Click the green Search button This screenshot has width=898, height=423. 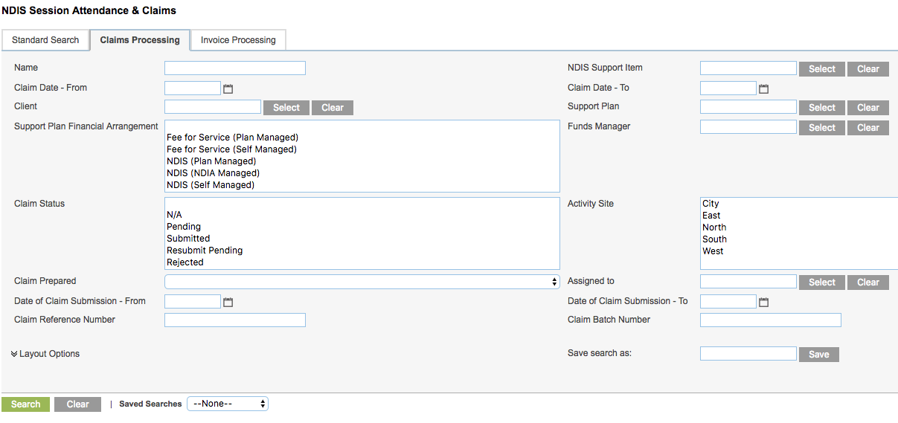tap(26, 404)
